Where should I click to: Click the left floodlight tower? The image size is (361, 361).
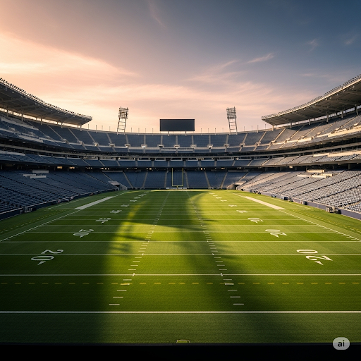[123, 120]
